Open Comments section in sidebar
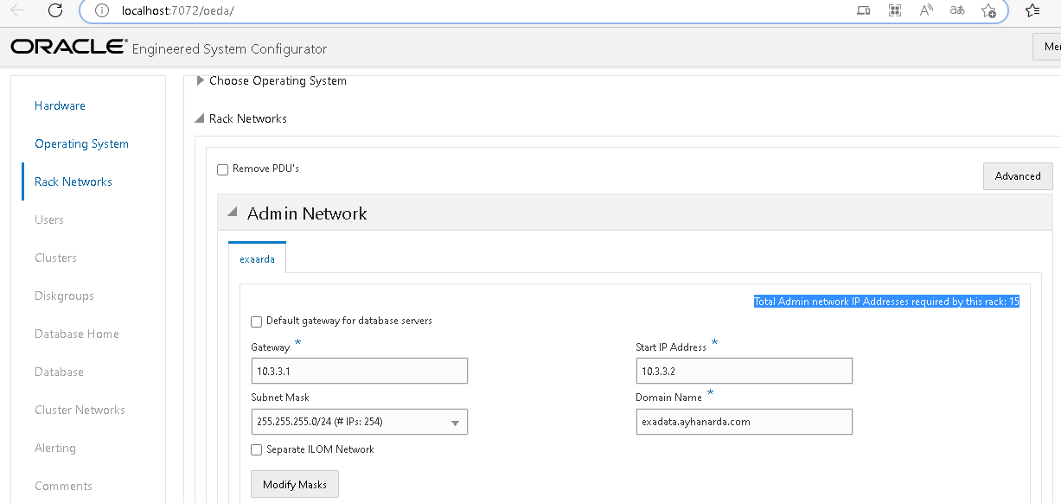This screenshot has width=1061, height=503. 63,486
